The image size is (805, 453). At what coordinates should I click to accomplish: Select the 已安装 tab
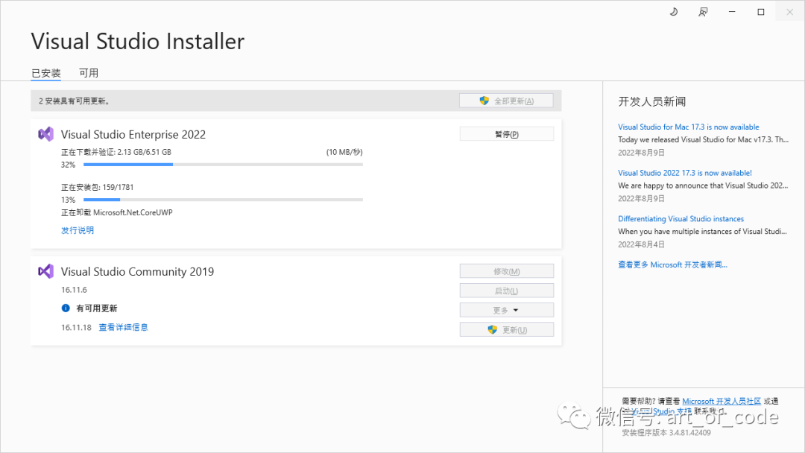(x=45, y=73)
